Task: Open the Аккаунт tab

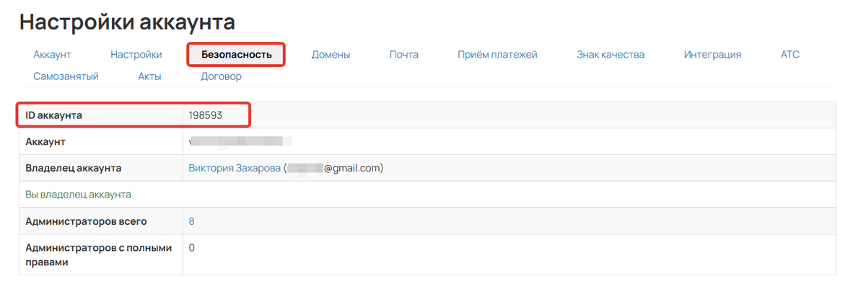Action: pos(52,54)
